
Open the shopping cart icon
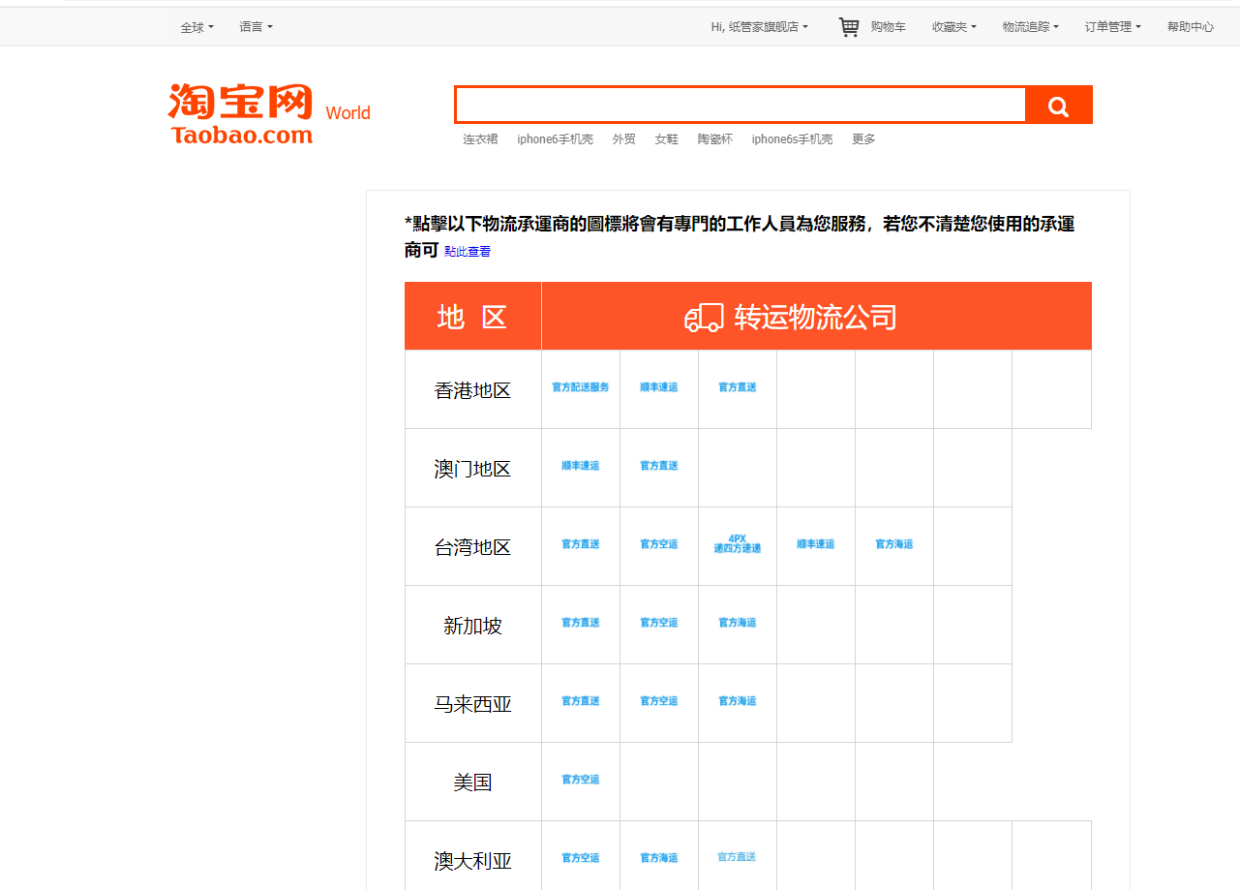pyautogui.click(x=849, y=27)
